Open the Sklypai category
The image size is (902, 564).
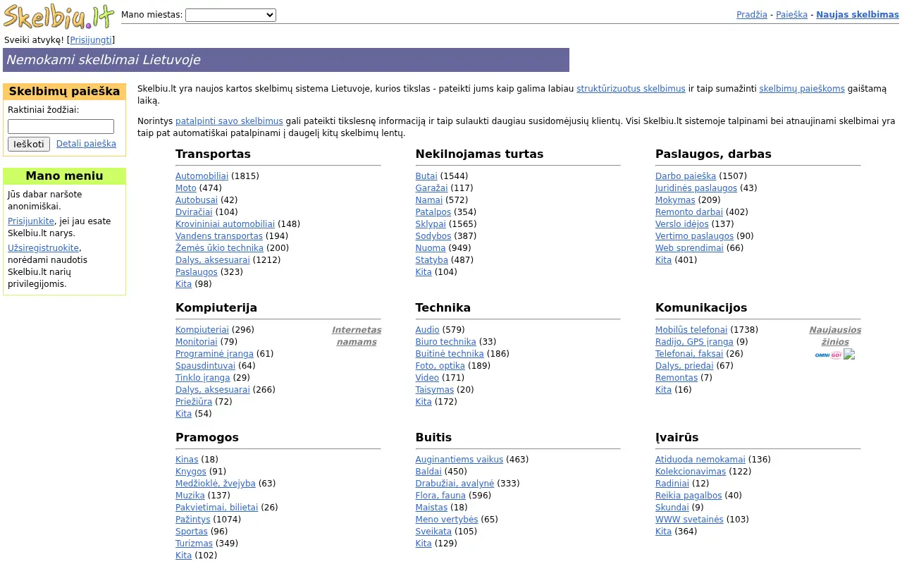click(431, 224)
